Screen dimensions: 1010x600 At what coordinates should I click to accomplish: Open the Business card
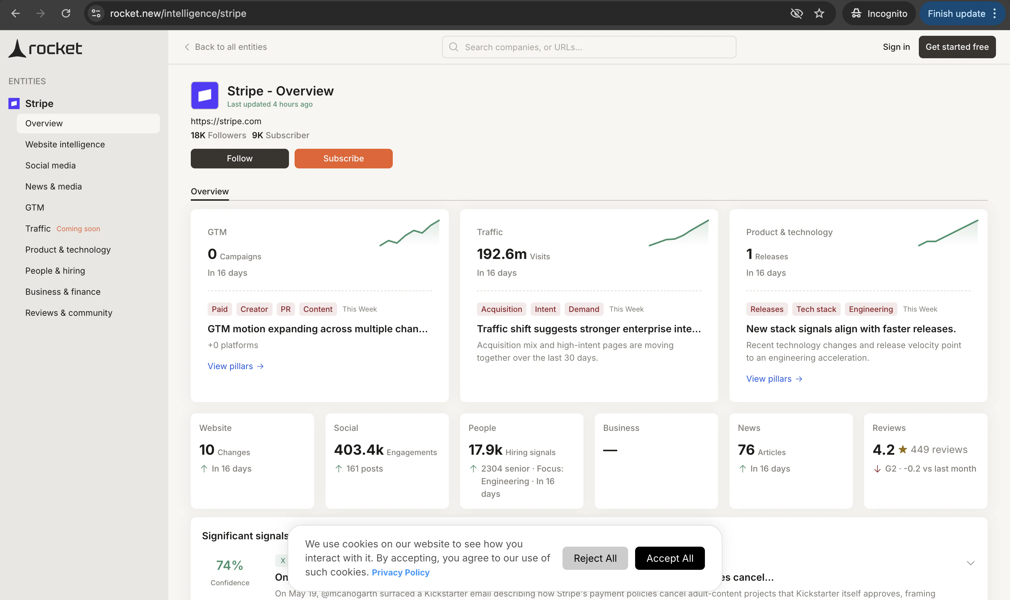click(656, 460)
